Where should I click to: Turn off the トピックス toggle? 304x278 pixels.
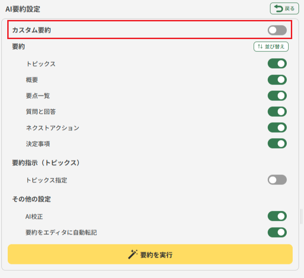click(277, 64)
